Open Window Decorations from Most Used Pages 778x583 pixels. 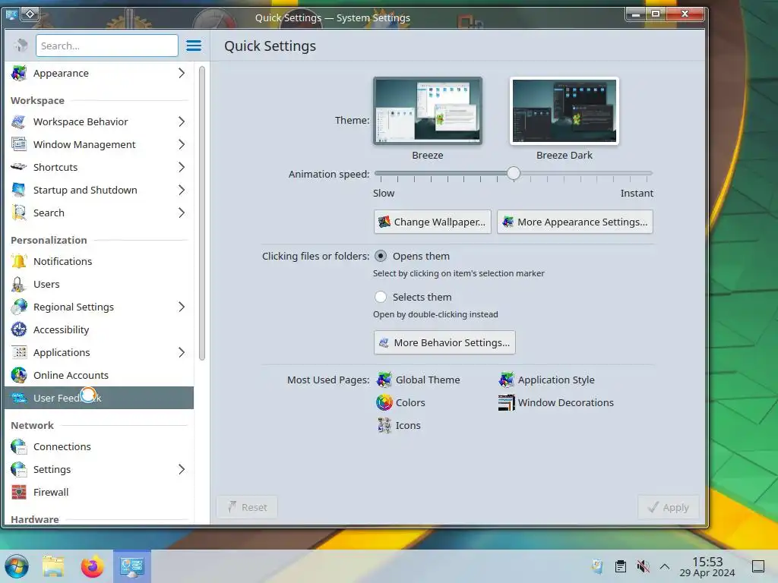[x=555, y=402]
